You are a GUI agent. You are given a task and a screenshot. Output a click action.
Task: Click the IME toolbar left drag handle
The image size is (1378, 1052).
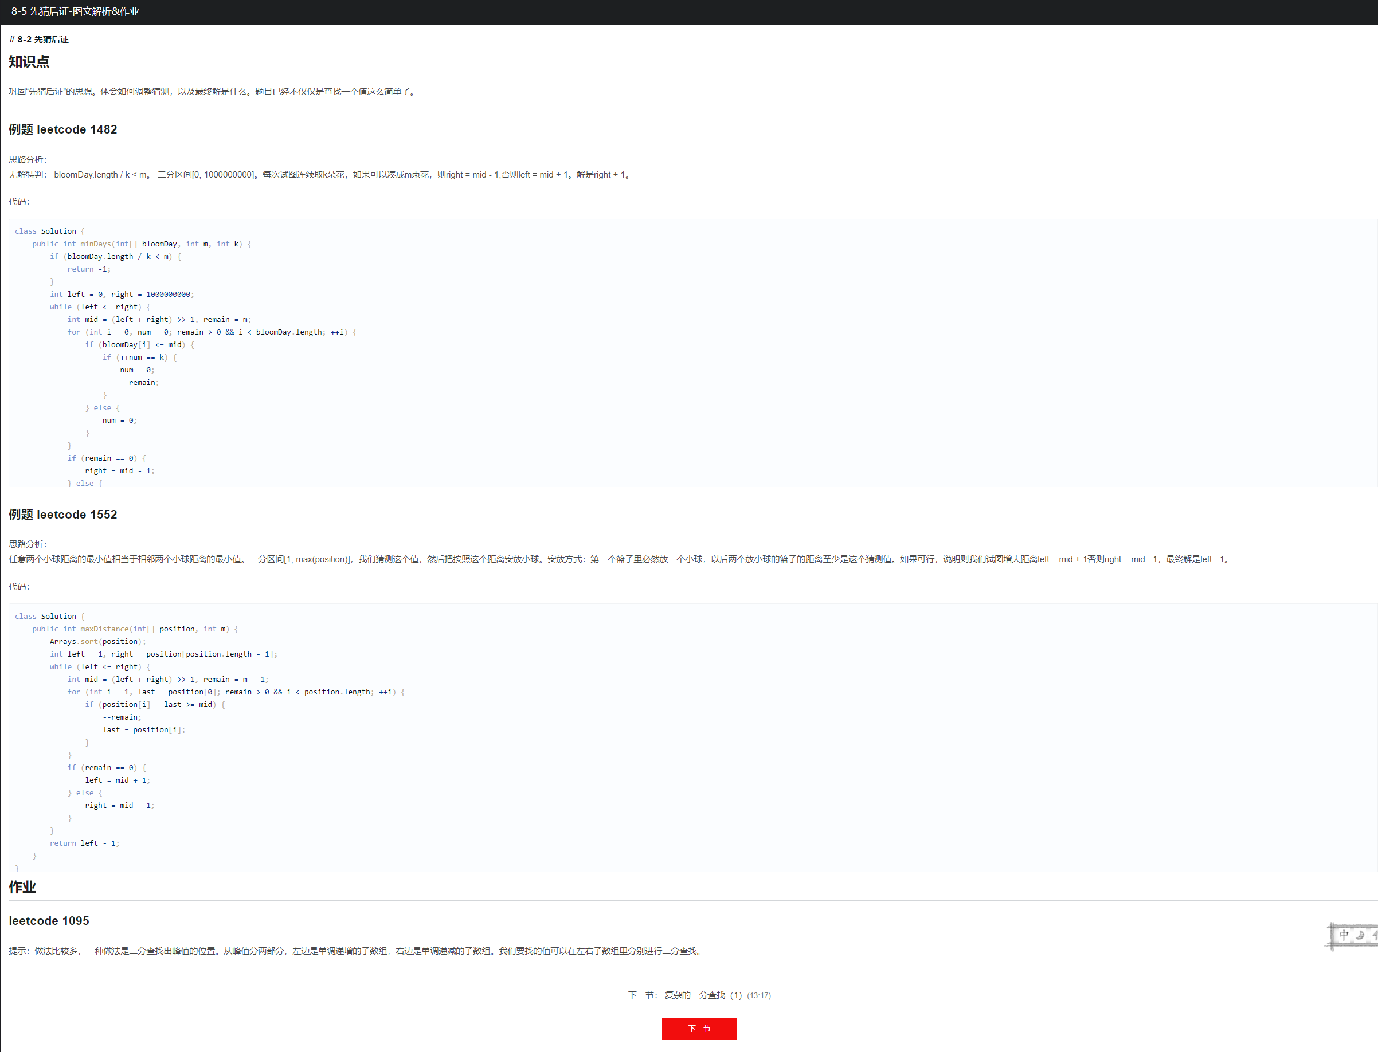(1332, 936)
